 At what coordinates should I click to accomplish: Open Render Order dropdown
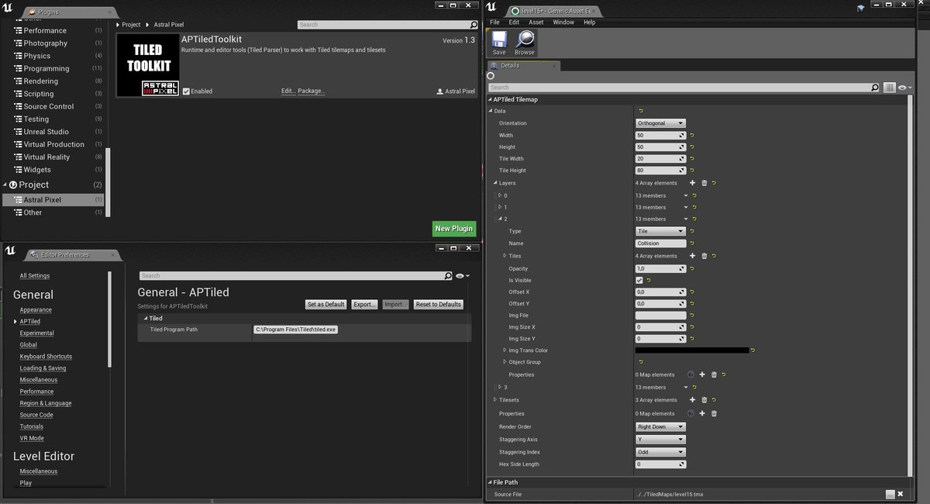click(660, 426)
